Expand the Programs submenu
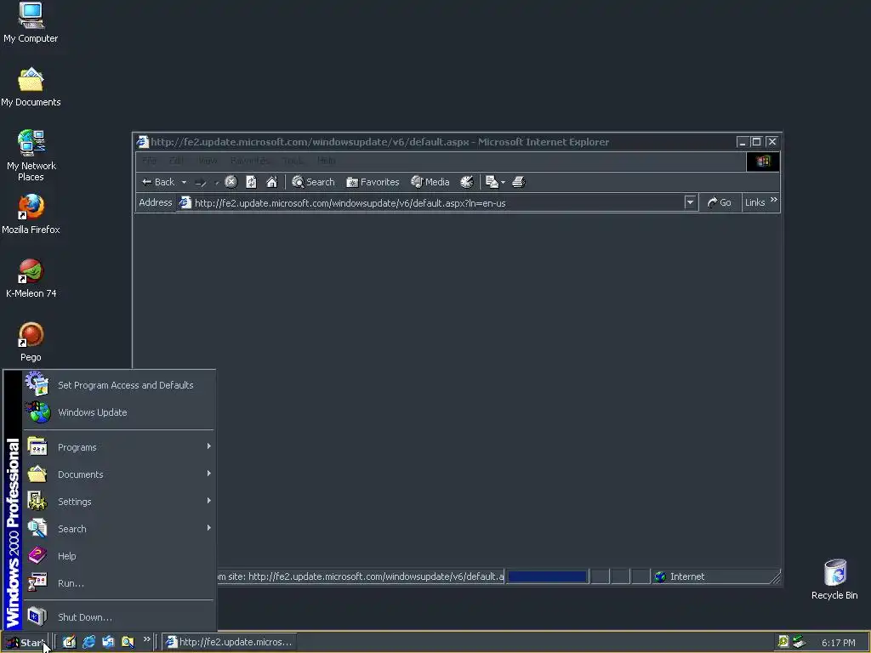Screen dimensions: 871x653 (x=119, y=447)
